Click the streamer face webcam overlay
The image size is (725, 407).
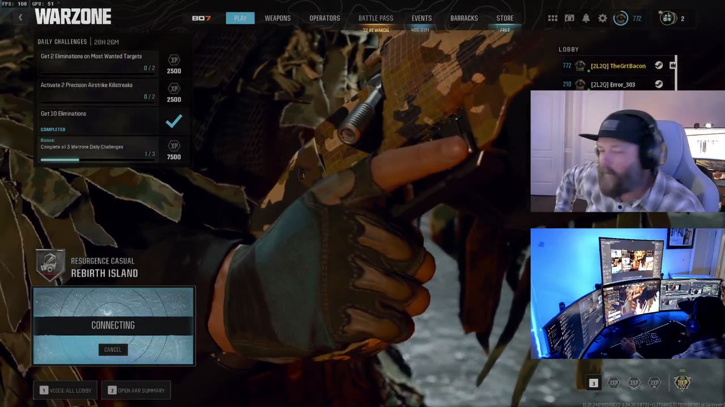[x=628, y=151]
